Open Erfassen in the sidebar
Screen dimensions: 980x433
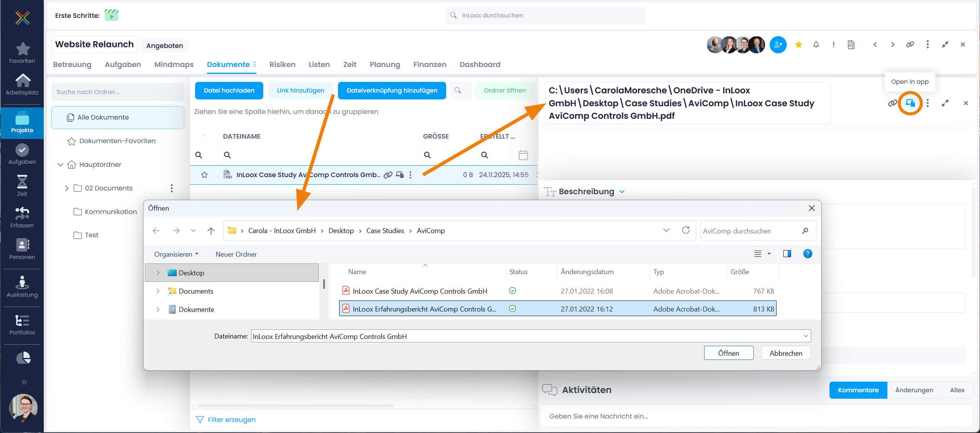pyautogui.click(x=22, y=217)
